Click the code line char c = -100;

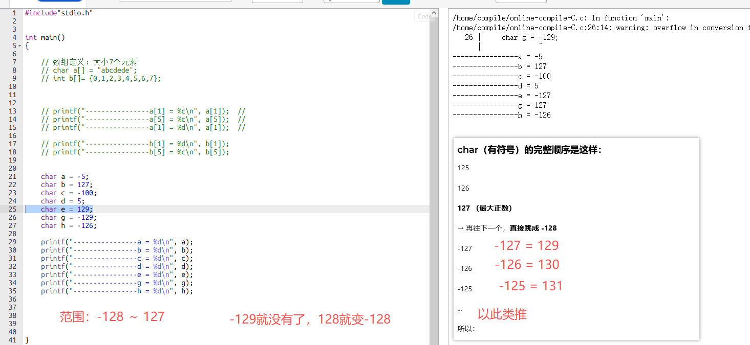pos(69,193)
